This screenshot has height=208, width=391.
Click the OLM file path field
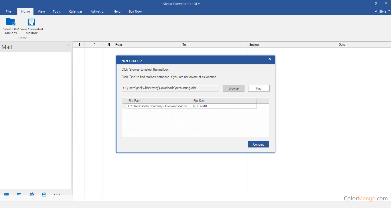(x=170, y=88)
